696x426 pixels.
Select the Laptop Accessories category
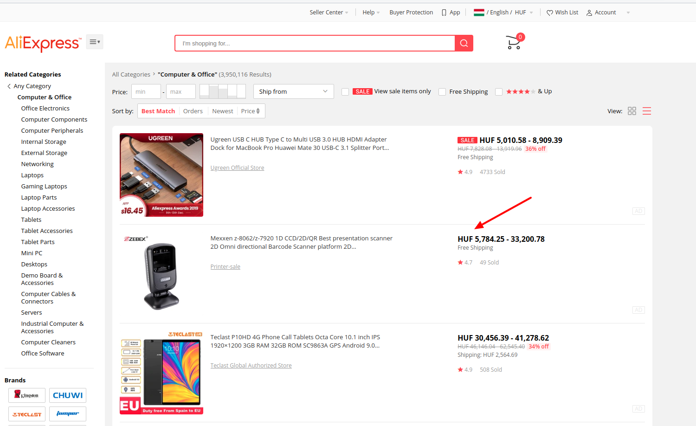click(48, 209)
